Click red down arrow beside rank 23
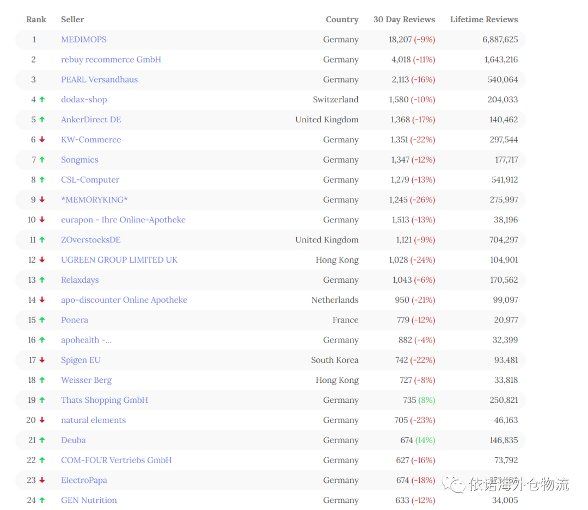The height and width of the screenshot is (510, 588). 42,480
